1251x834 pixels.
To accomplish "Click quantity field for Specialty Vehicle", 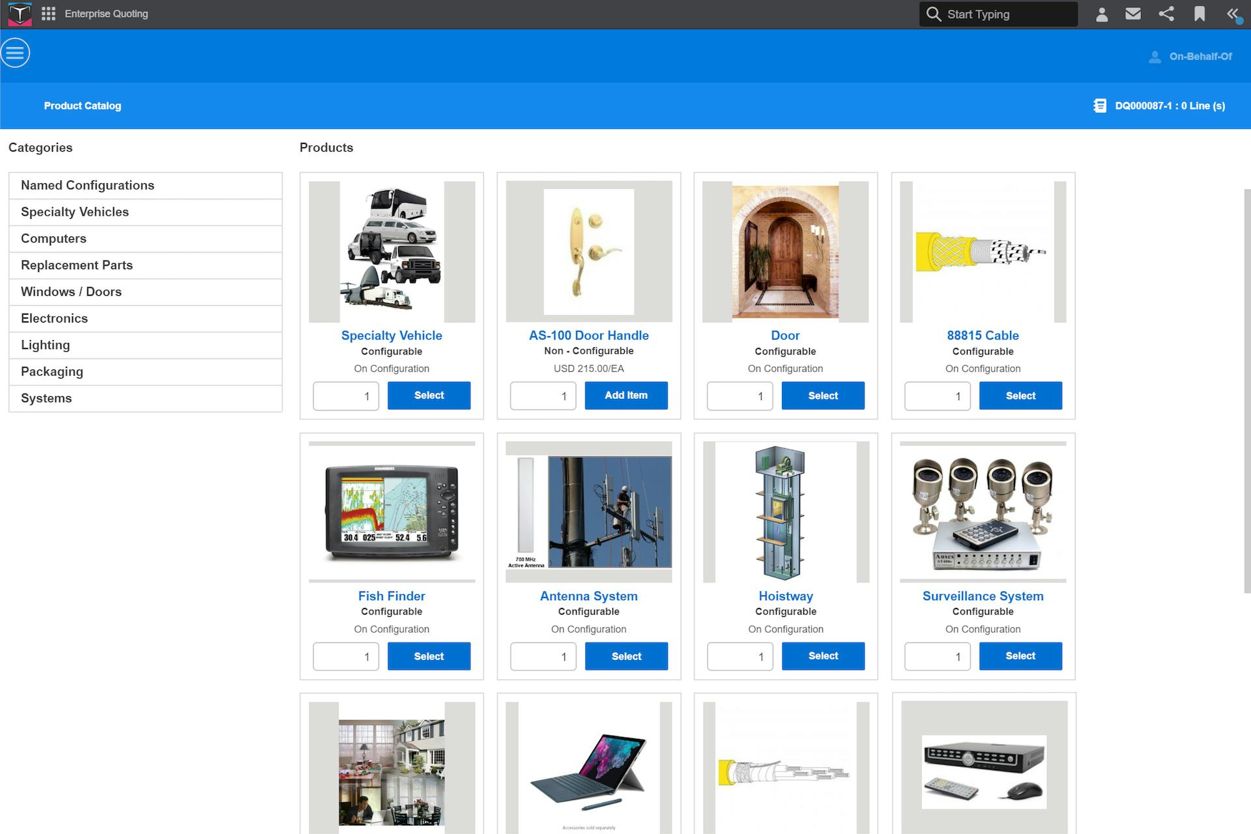I will pos(346,396).
